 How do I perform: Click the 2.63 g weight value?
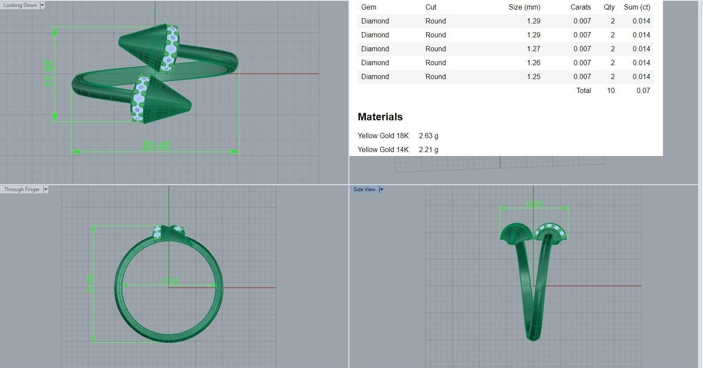(428, 136)
